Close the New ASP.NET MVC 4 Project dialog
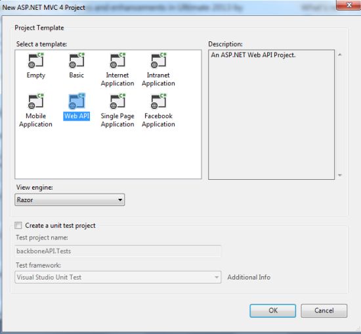Screen dimensions: 361x334 pyautogui.click(x=349, y=5)
